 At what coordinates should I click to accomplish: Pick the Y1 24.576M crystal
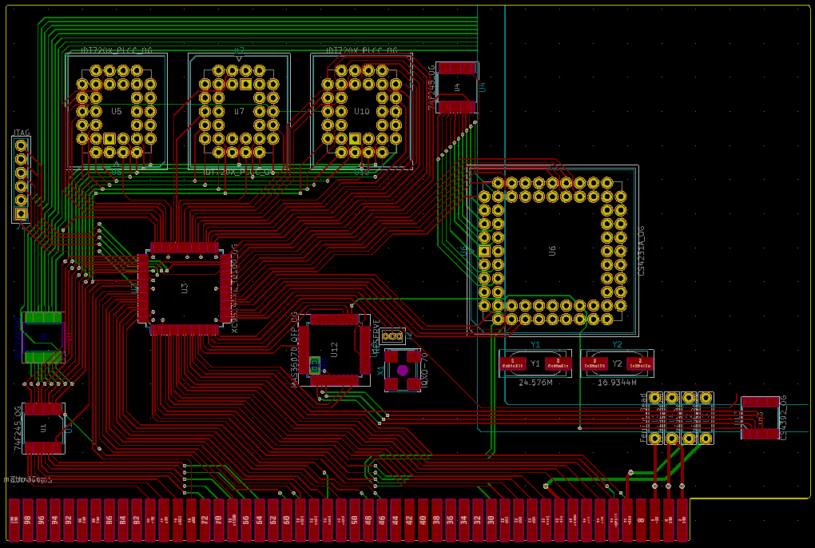pos(535,363)
